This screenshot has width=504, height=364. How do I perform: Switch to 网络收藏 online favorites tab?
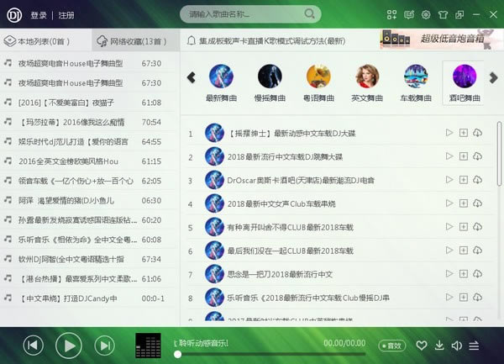click(x=131, y=40)
